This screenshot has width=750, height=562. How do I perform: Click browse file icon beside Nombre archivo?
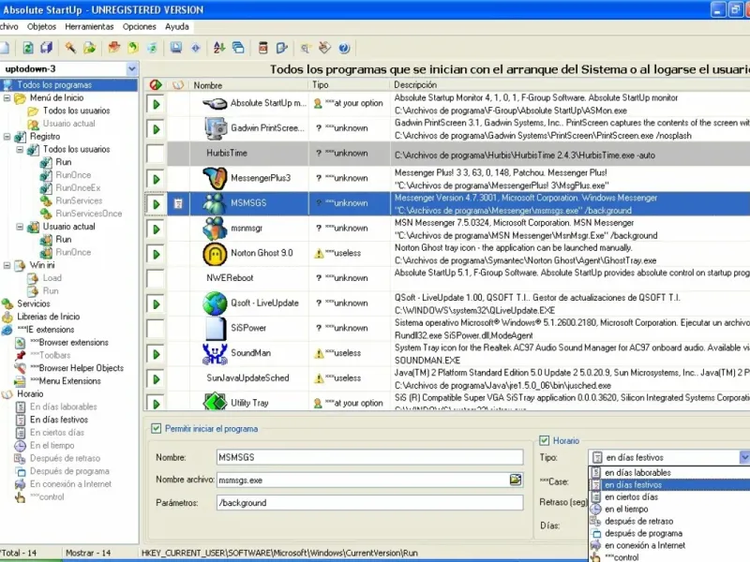coord(515,480)
